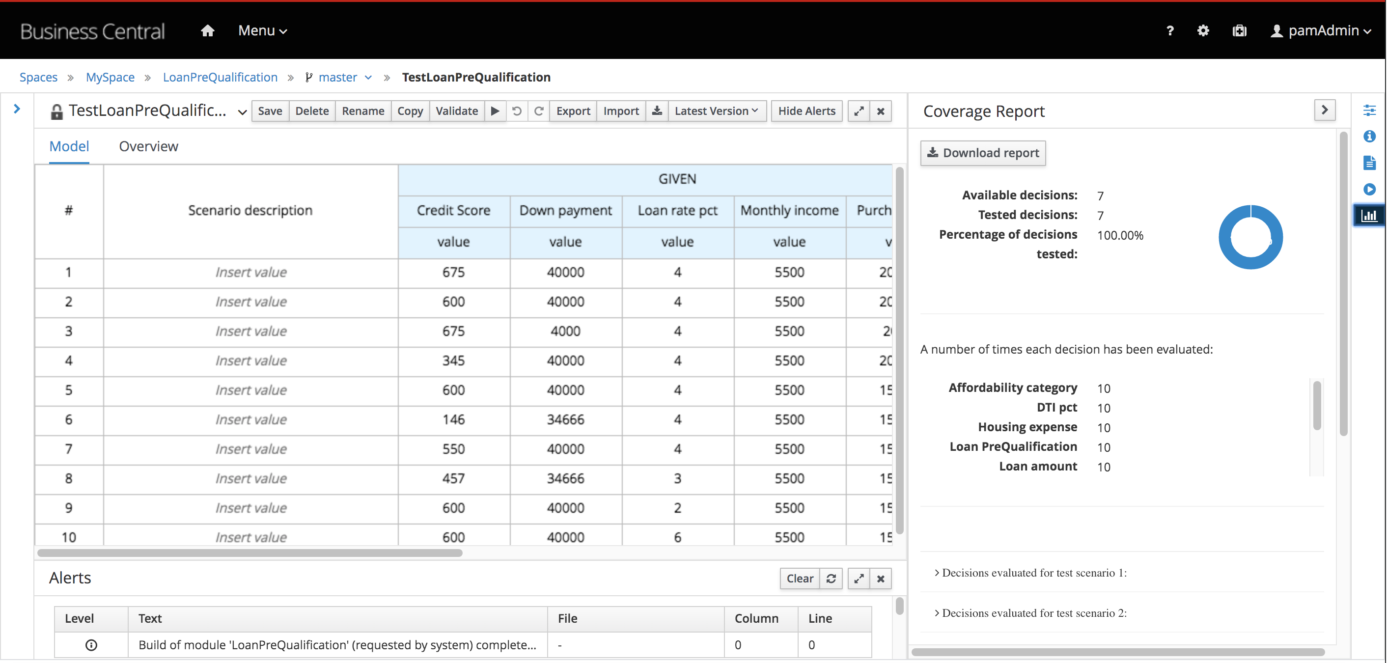The image size is (1387, 663).
Task: Click the Download report button
Action: [983, 153]
